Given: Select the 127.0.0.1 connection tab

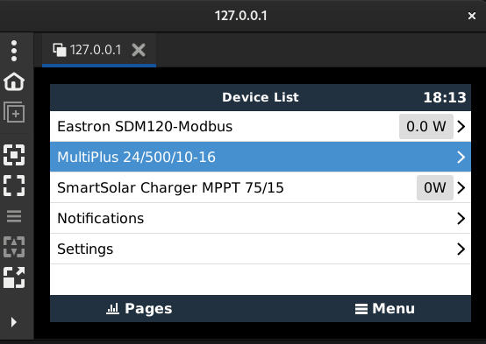Looking at the screenshot, I should [99, 50].
